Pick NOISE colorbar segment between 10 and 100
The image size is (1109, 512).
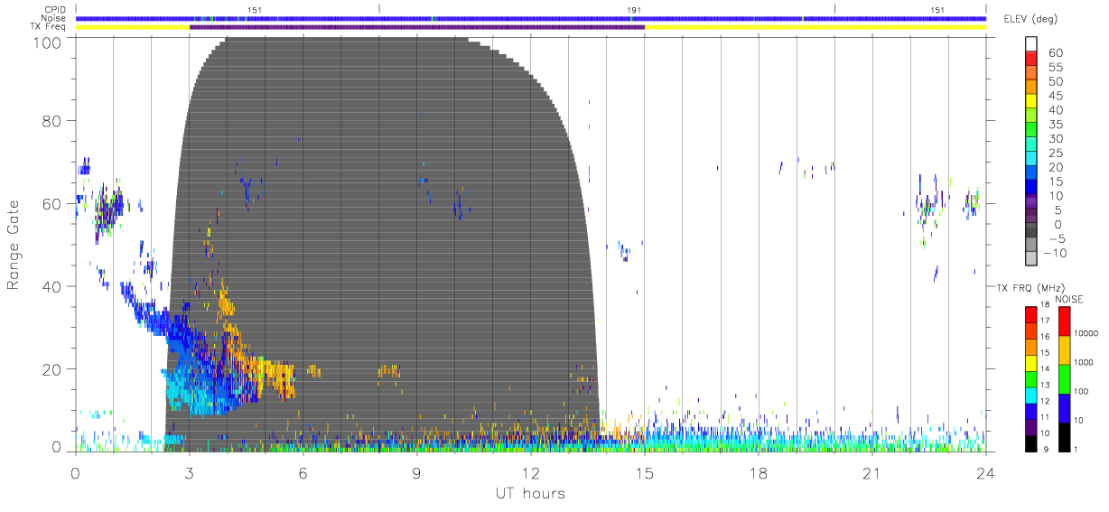coord(1065,407)
